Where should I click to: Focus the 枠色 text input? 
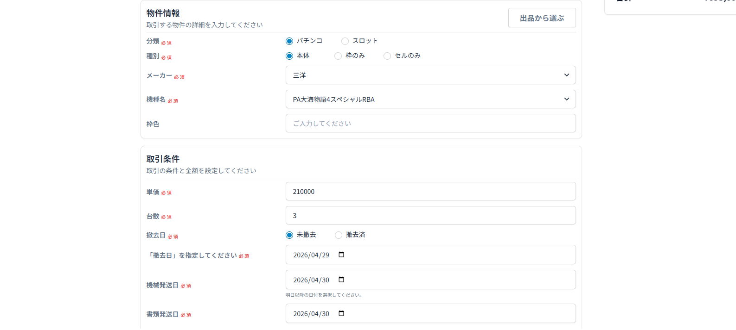point(430,124)
